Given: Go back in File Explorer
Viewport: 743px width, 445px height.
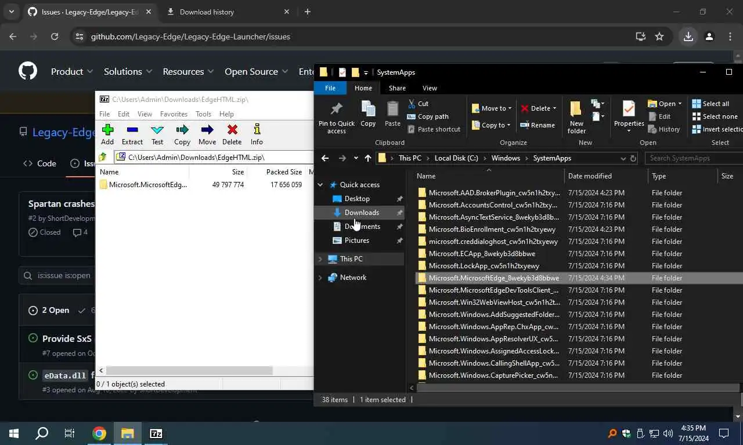Looking at the screenshot, I should [x=325, y=158].
